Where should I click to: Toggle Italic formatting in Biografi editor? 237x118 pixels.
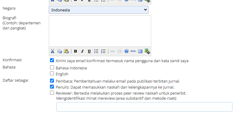[82, 51]
